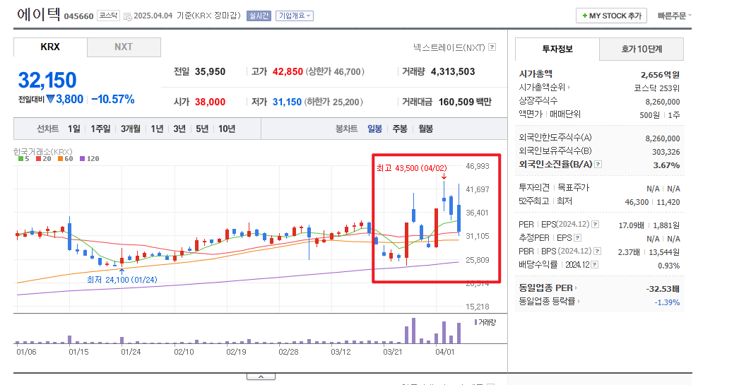The height and width of the screenshot is (385, 739).
Task: Click the stock code 045660
Action: pyautogui.click(x=78, y=16)
